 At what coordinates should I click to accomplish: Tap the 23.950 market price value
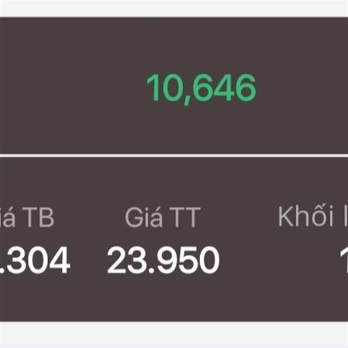click(164, 260)
